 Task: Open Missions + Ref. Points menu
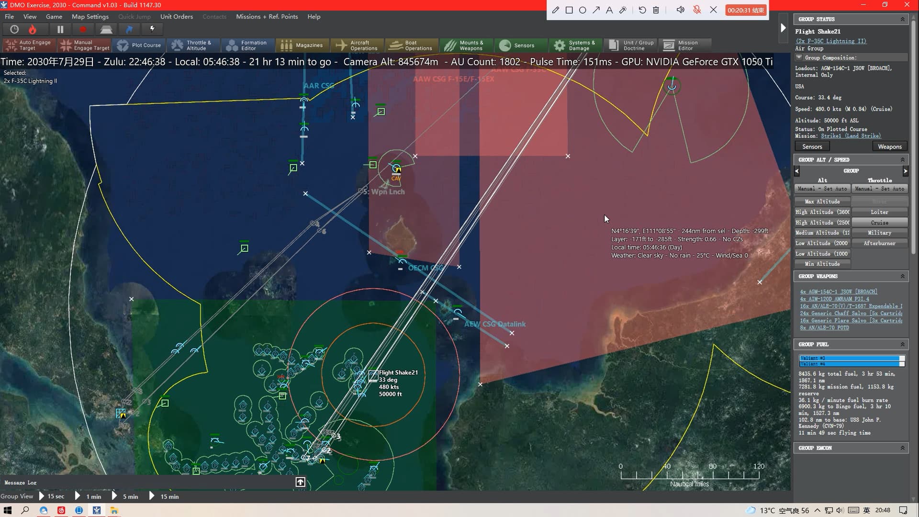pyautogui.click(x=267, y=16)
